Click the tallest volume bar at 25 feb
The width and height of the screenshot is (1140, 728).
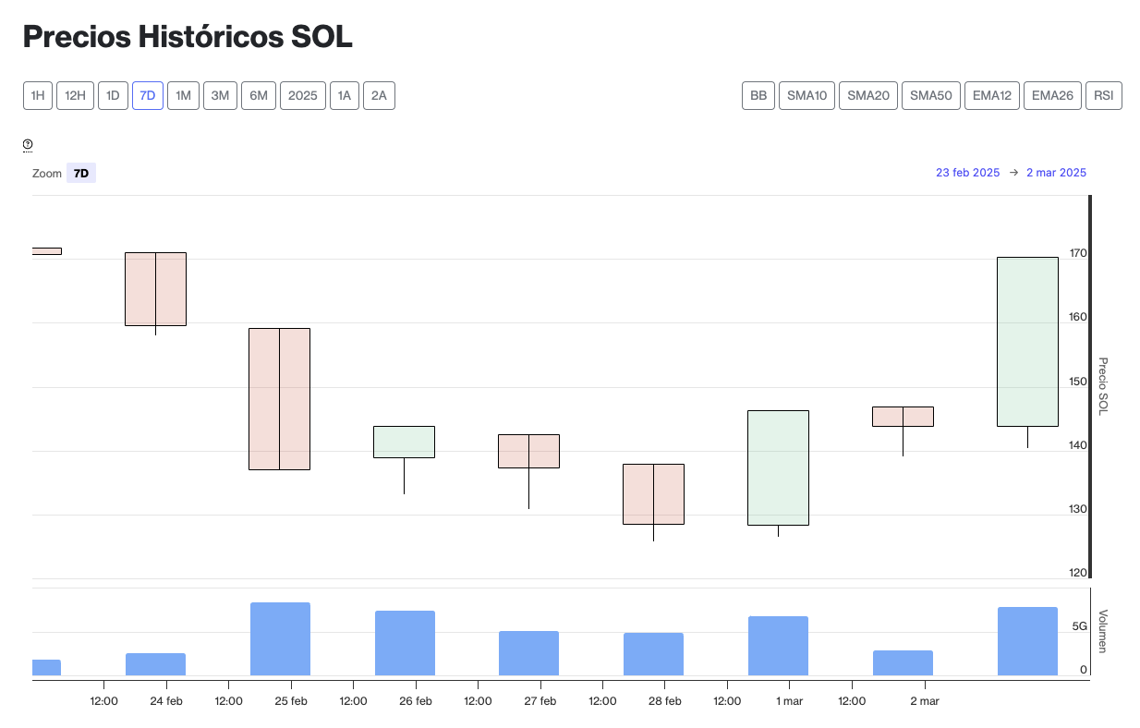[x=280, y=638]
